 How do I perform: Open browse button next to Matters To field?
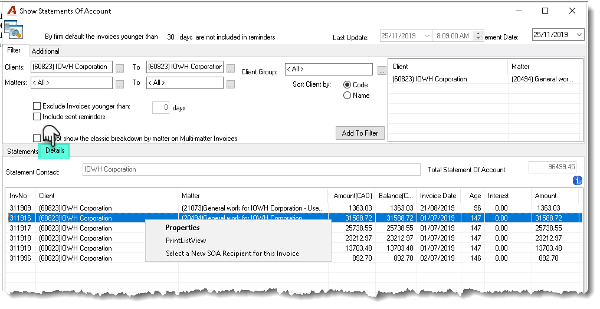pyautogui.click(x=230, y=84)
